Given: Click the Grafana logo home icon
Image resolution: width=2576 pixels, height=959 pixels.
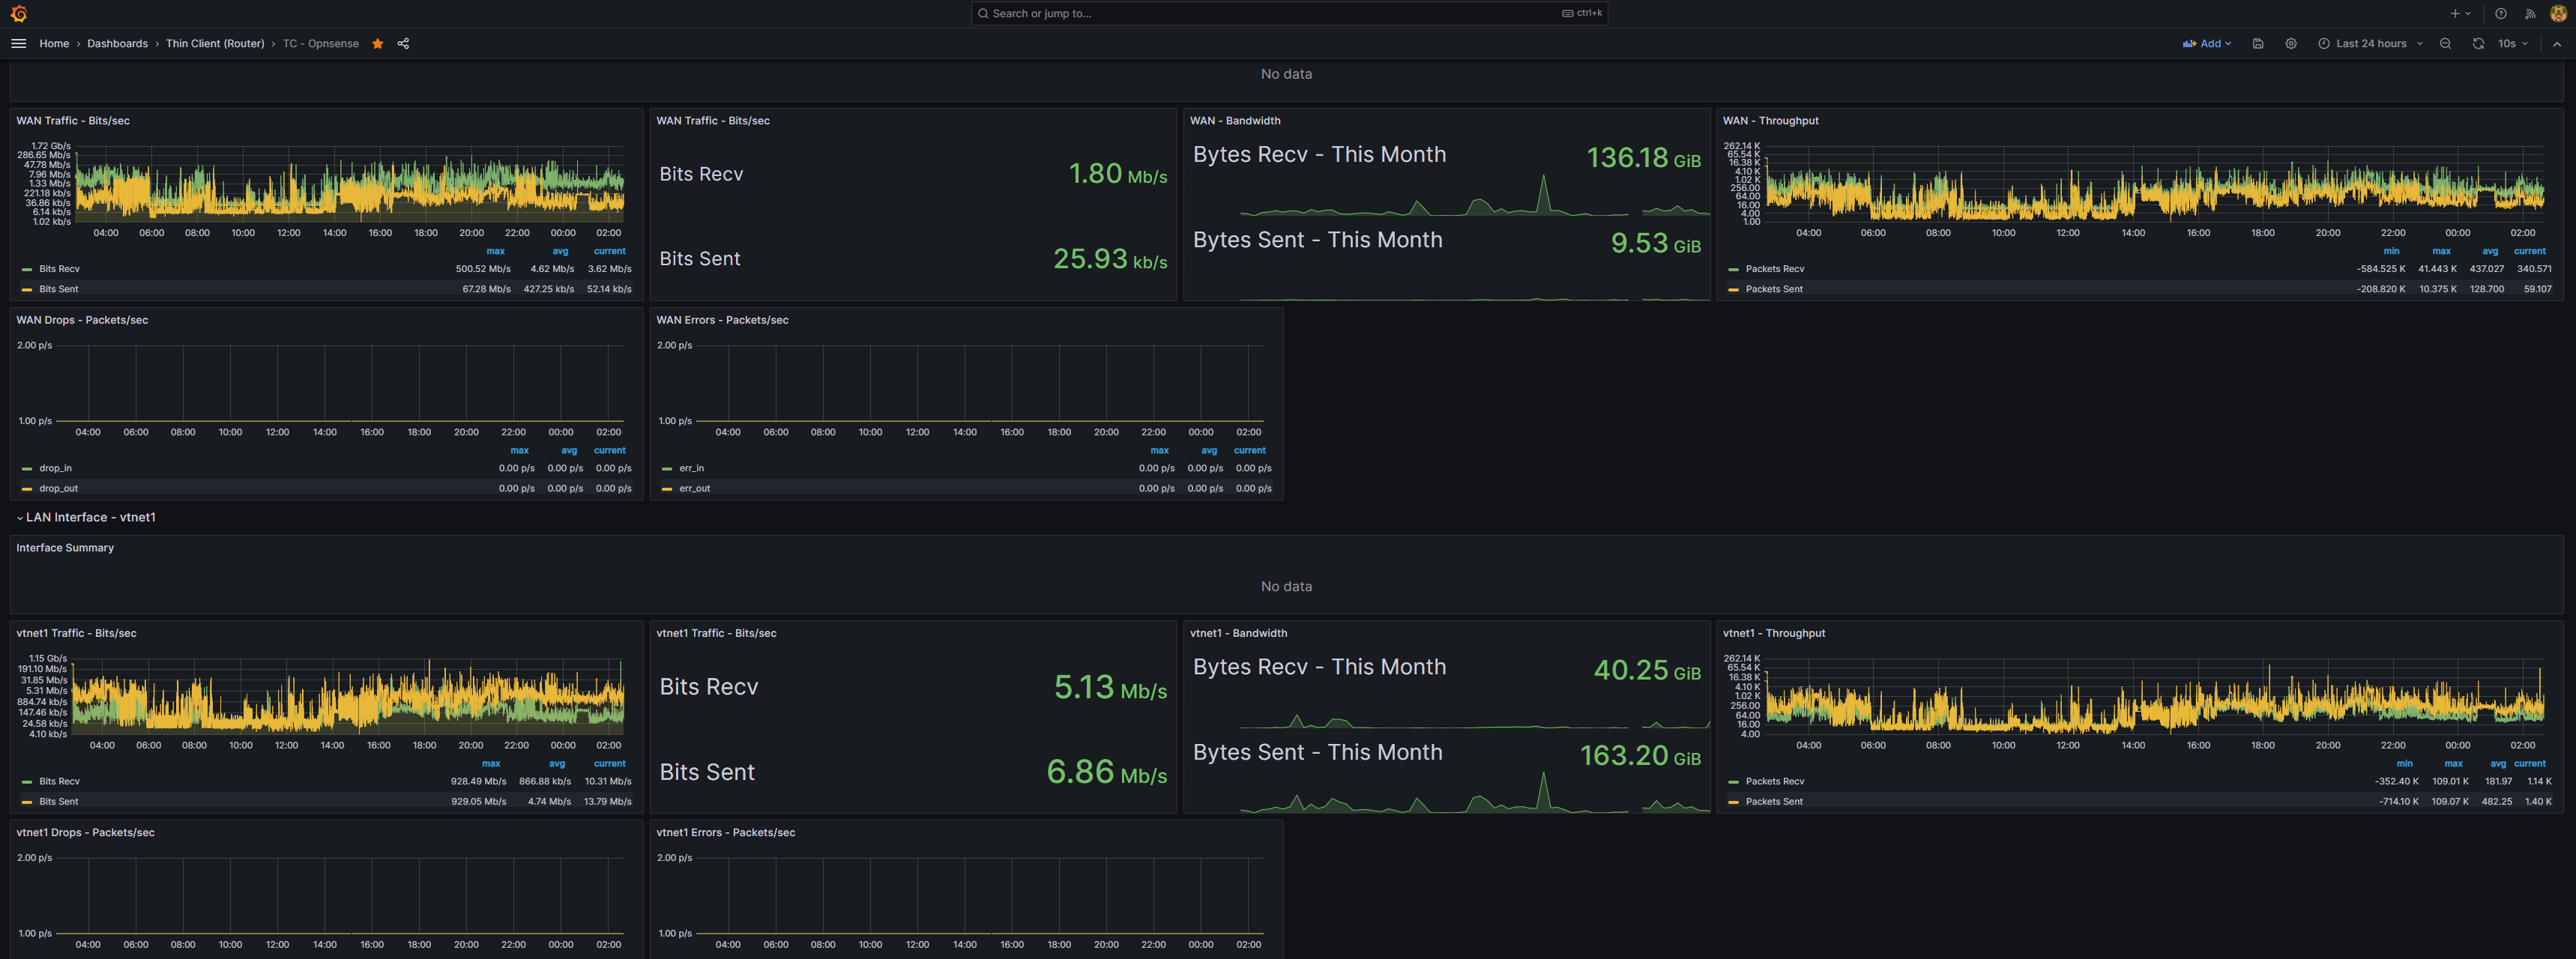Looking at the screenshot, I should [18, 13].
